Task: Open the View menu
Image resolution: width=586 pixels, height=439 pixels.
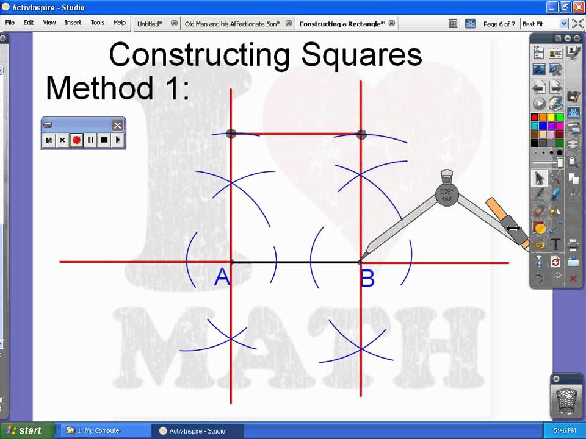Action: (49, 23)
